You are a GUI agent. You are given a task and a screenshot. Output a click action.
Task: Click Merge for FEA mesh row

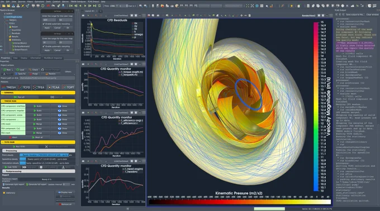click(x=37, y=133)
